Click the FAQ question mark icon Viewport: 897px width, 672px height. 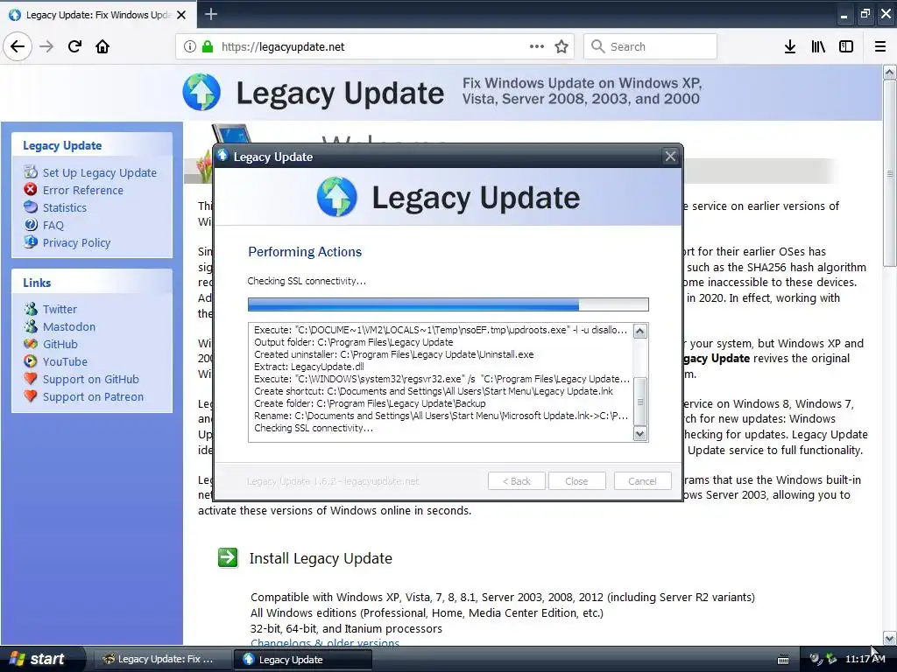tap(31, 225)
